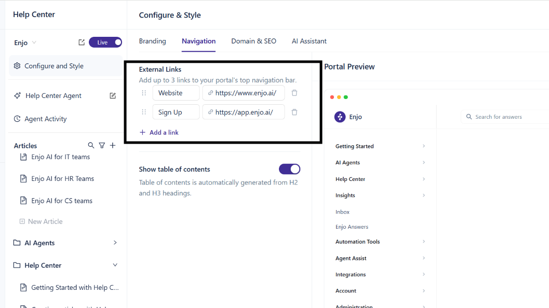Switch to the Branding tab
The image size is (549, 308).
[x=152, y=41]
